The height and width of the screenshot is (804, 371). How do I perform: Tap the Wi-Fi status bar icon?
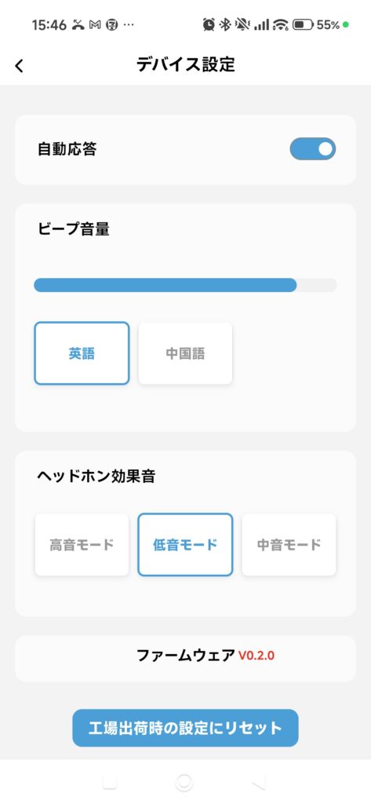click(281, 24)
